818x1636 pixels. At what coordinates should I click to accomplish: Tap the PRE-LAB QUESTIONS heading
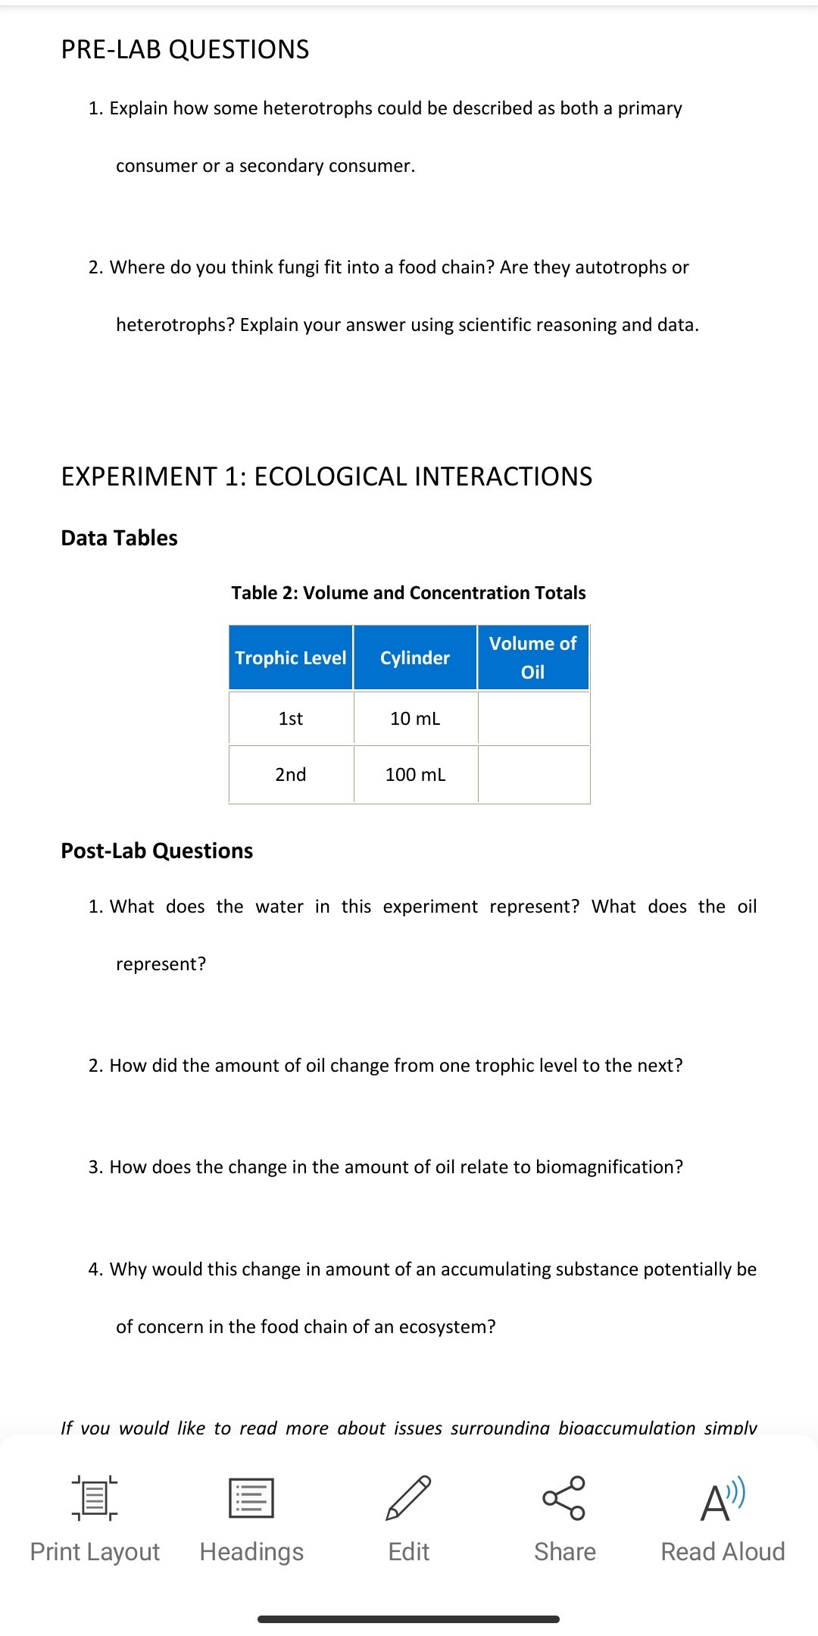coord(185,50)
